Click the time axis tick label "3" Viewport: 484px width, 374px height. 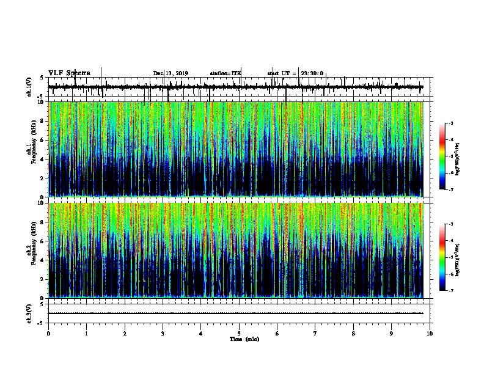tap(163, 334)
